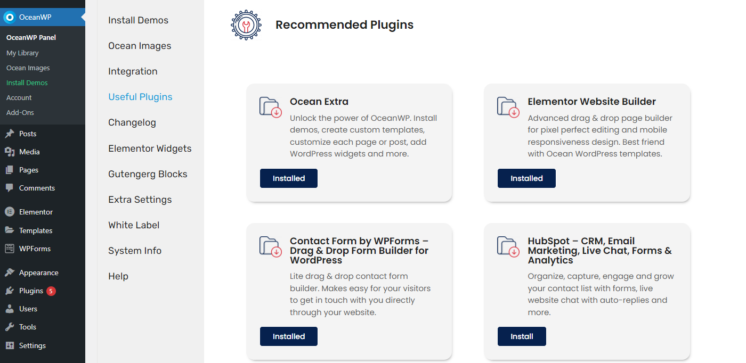The image size is (746, 363).
Task: Click the Ocean Extra download folder icon
Action: point(271,106)
